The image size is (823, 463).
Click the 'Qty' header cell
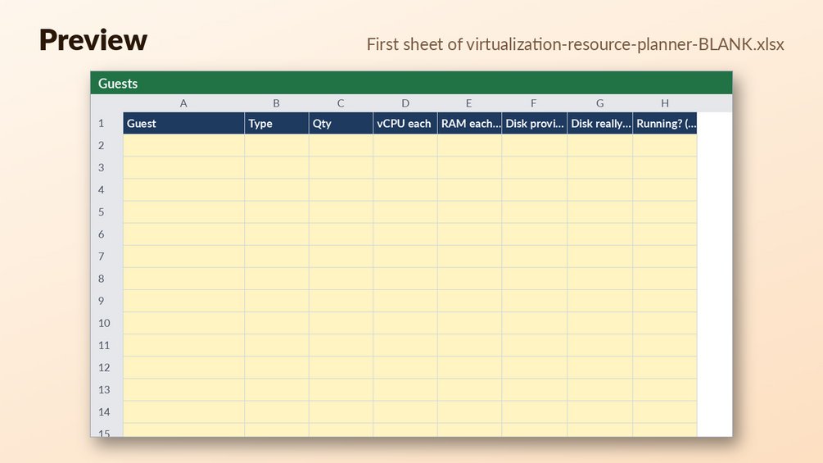[341, 124]
